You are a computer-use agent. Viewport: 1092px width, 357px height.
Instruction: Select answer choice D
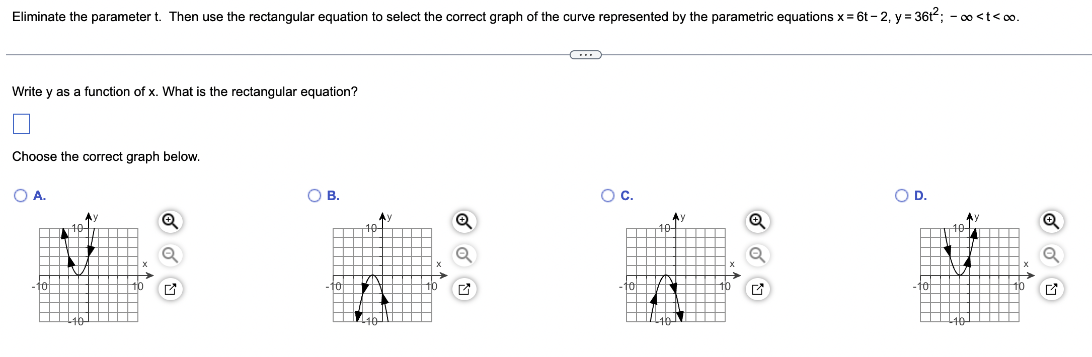902,195
